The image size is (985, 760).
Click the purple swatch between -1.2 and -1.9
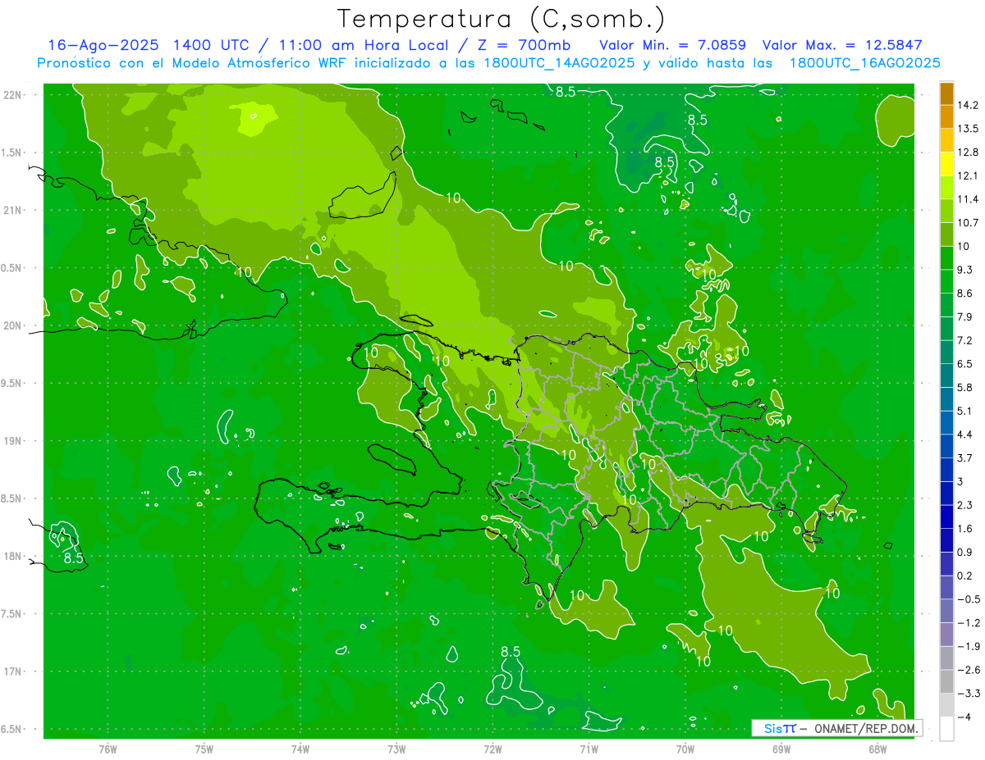[946, 635]
